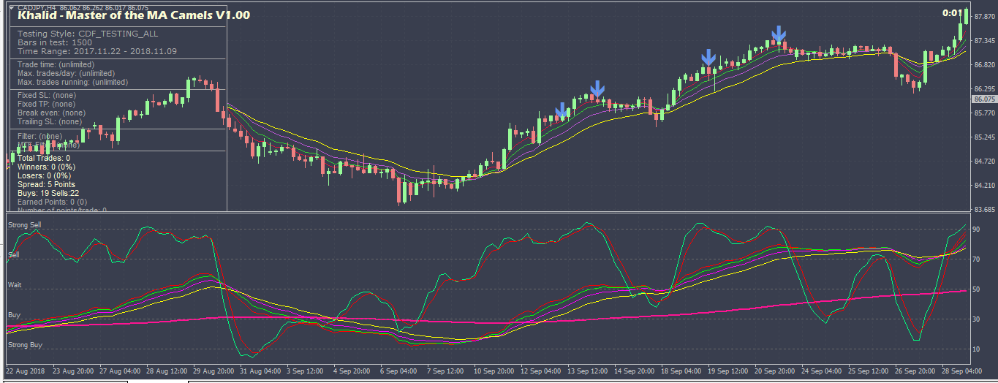Click the rightmost blue sell arrow
This screenshot has width=998, height=383.
point(779,34)
